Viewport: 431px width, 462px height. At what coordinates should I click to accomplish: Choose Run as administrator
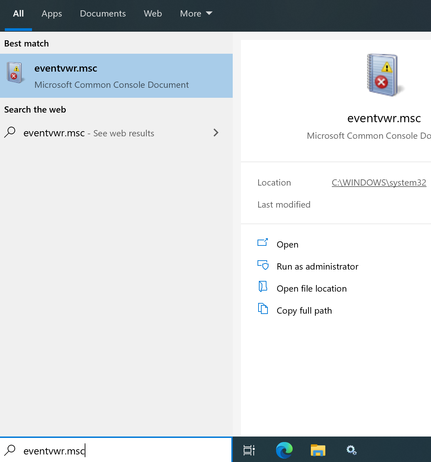[317, 266]
